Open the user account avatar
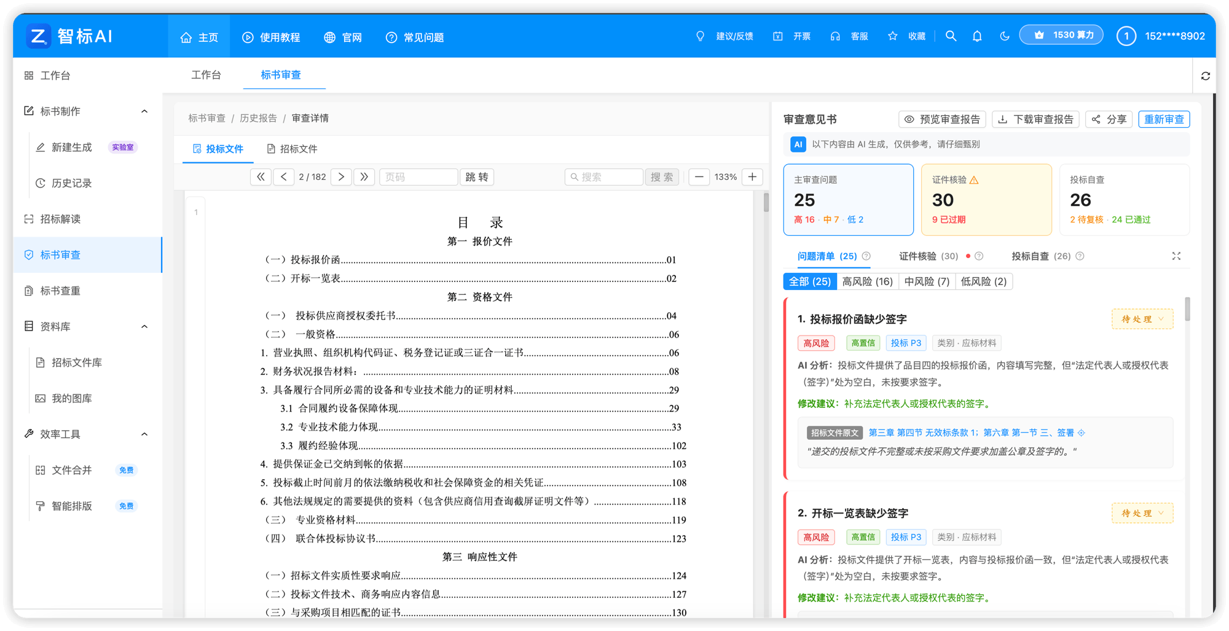 [1126, 36]
